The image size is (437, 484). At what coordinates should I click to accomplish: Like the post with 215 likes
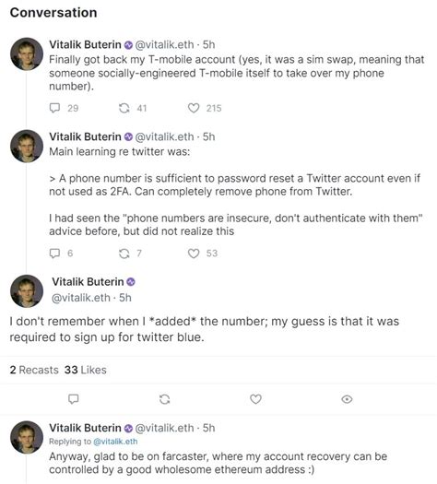(194, 108)
